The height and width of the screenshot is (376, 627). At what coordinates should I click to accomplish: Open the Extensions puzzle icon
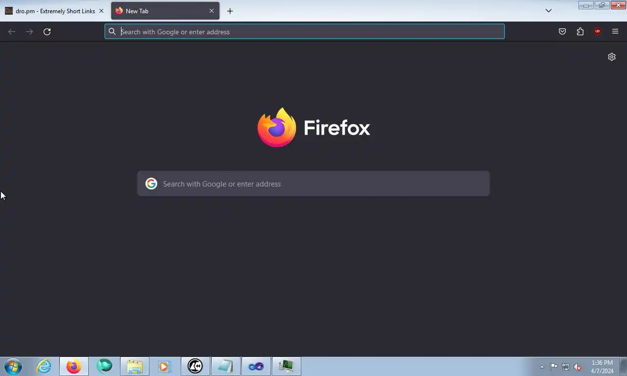click(580, 32)
